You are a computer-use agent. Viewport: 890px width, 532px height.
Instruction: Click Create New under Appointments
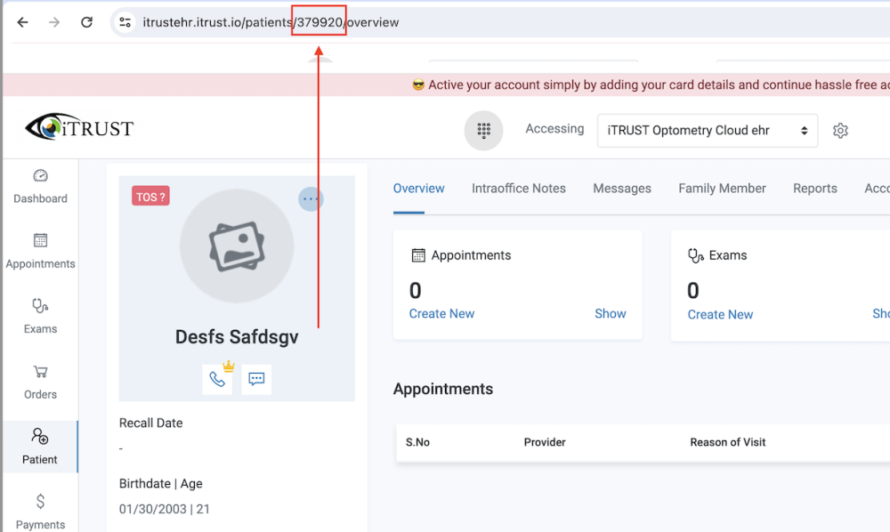[441, 314]
